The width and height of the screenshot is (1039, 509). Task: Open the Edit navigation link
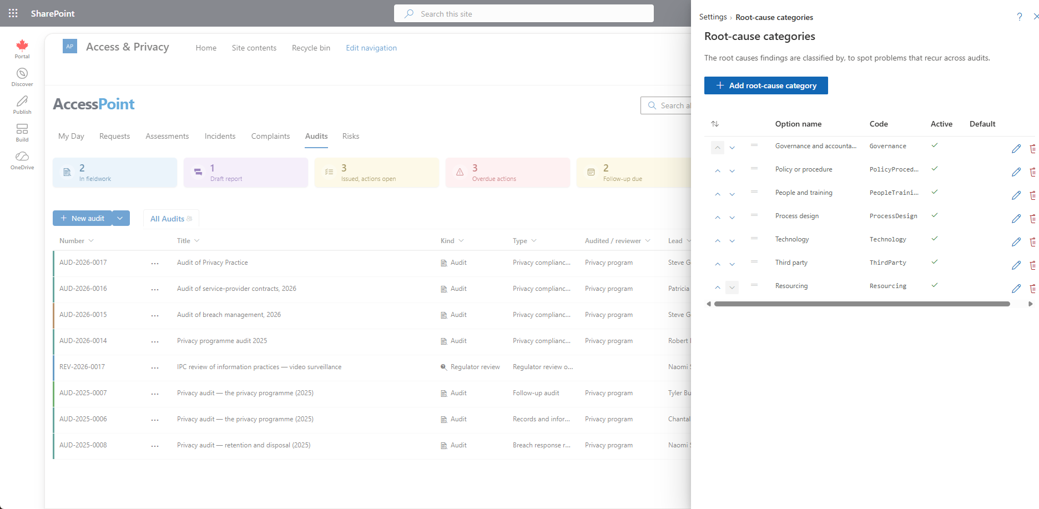pyautogui.click(x=371, y=48)
